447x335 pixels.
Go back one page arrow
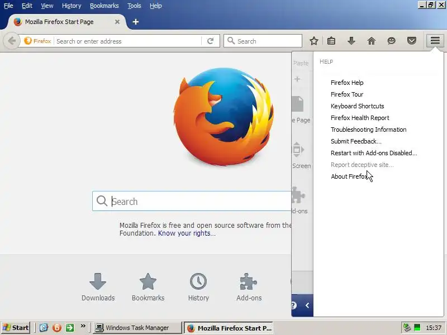pos(11,41)
